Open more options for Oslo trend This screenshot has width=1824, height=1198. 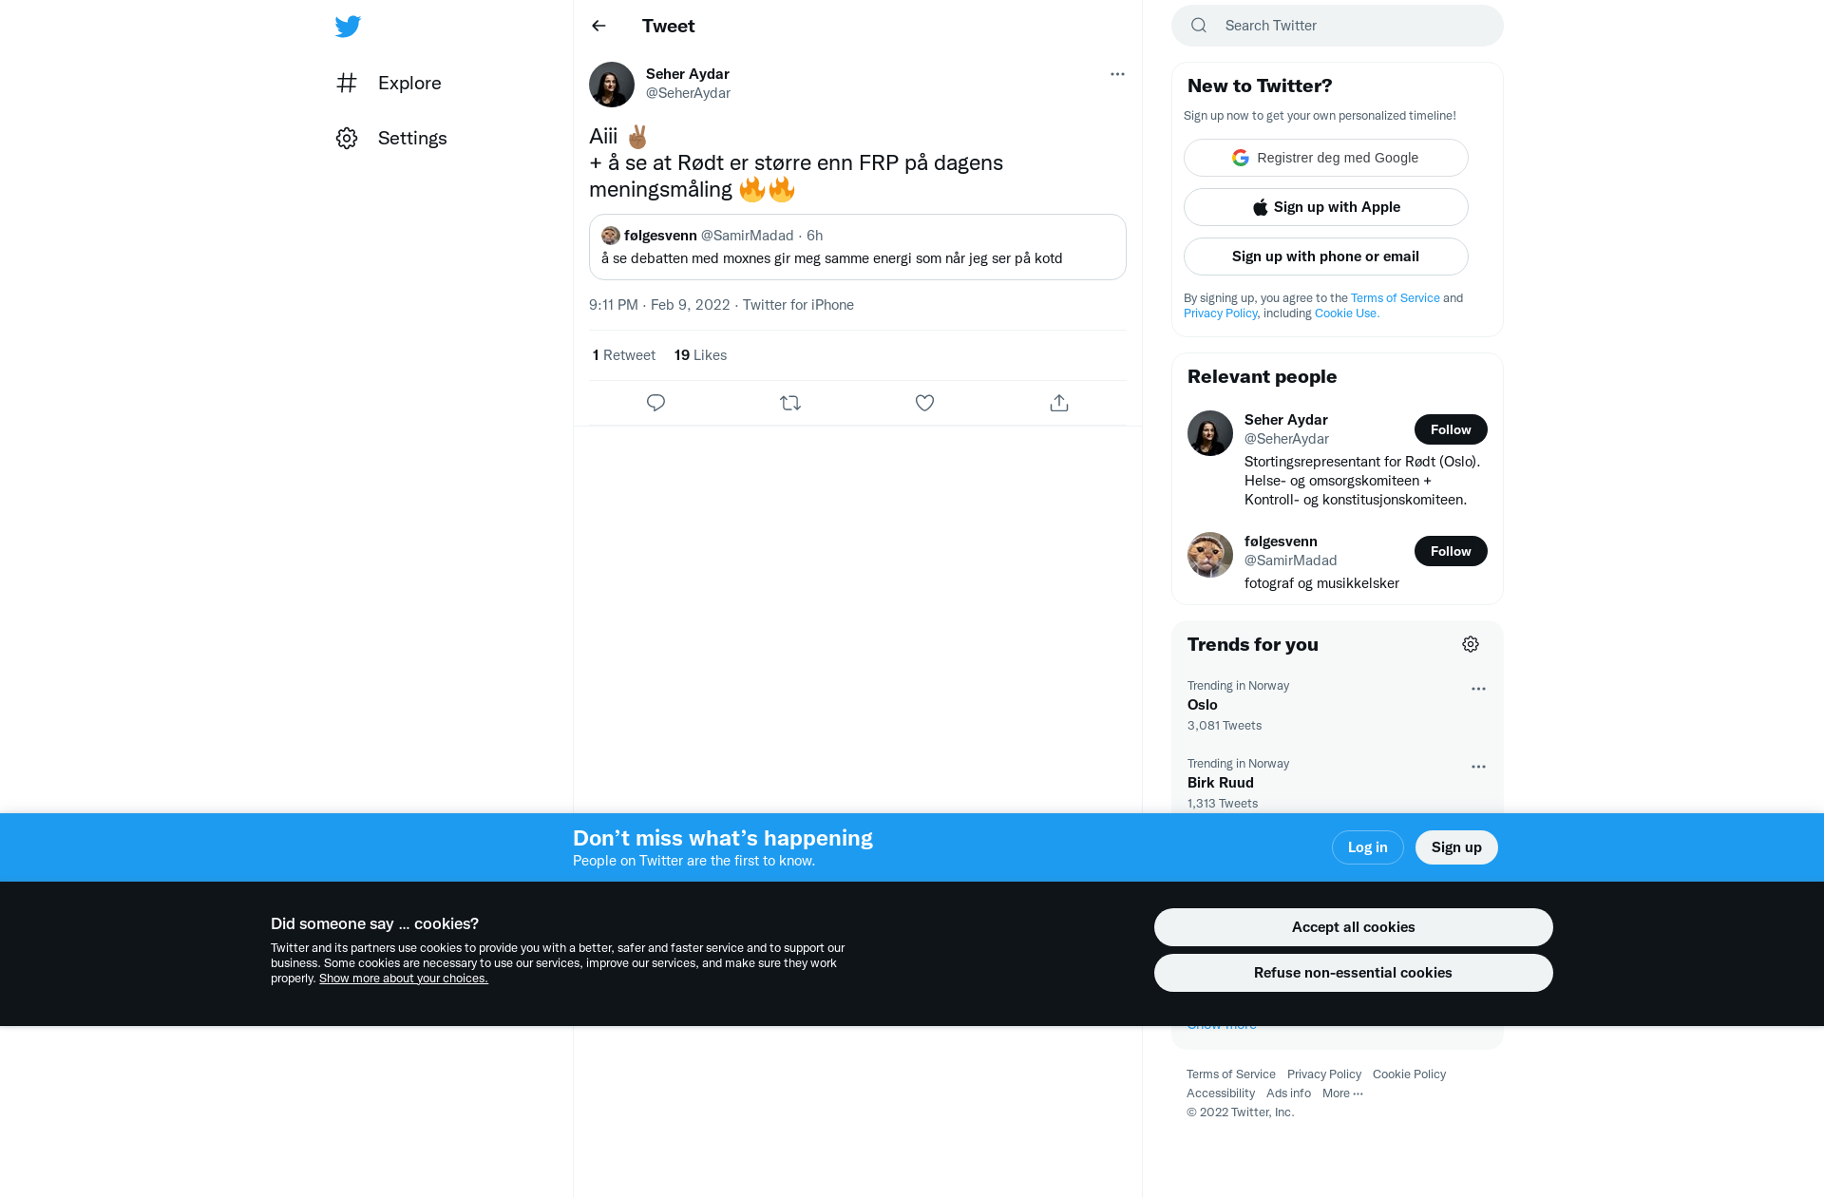pos(1478,689)
